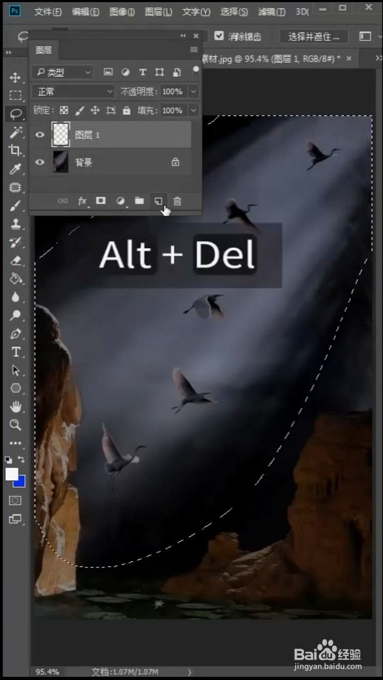This screenshot has width=383, height=680.
Task: Click the Link layers icon
Action: point(63,201)
